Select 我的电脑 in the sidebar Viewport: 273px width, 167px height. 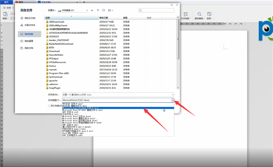(x=29, y=34)
